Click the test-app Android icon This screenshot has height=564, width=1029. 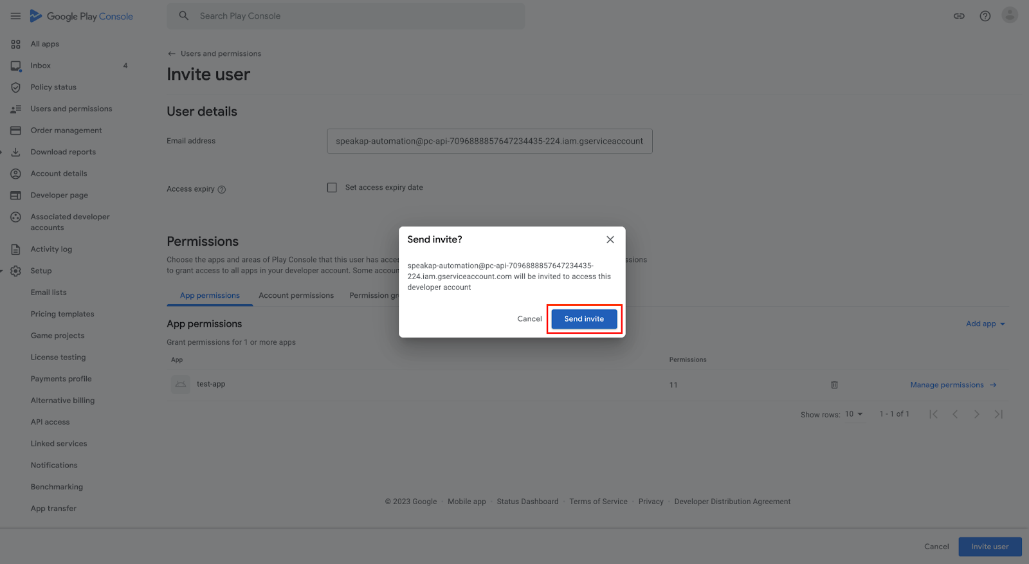[x=181, y=385]
